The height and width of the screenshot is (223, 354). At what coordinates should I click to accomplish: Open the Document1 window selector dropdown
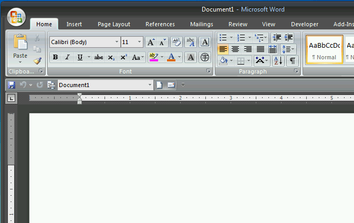click(150, 85)
